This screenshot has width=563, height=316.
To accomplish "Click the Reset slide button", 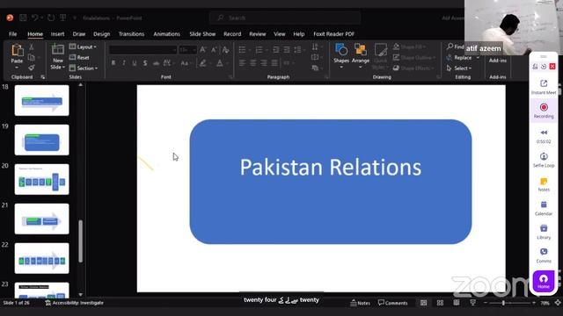I will (x=79, y=57).
